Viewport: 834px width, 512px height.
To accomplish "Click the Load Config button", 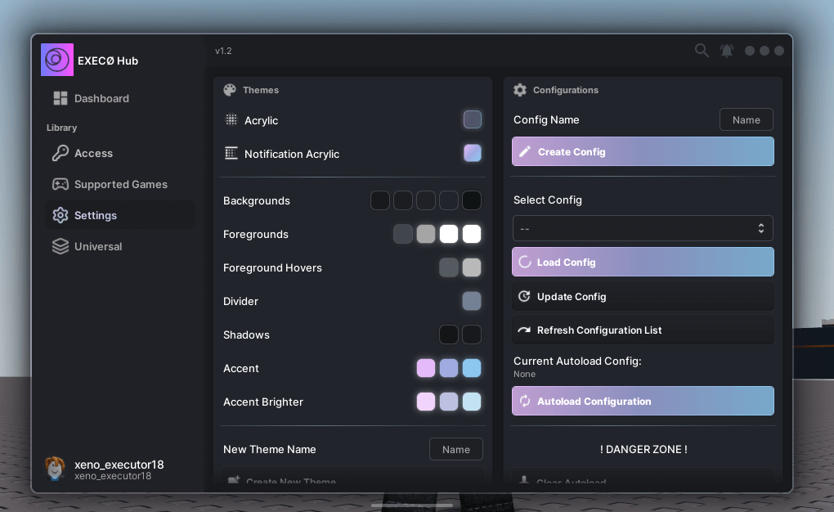I will [x=643, y=262].
